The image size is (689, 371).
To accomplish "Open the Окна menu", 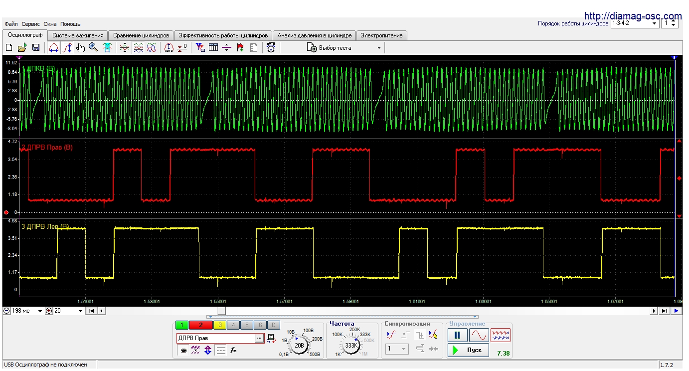I will point(50,24).
